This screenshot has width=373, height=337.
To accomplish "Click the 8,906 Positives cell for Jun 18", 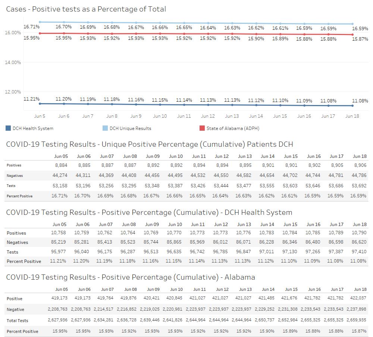I will click(x=360, y=165).
